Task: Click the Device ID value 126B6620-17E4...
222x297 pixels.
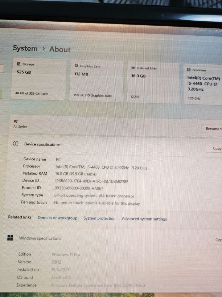Action: click(91, 181)
